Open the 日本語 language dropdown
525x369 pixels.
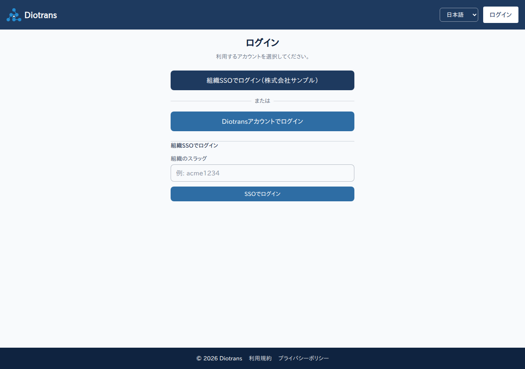(459, 15)
